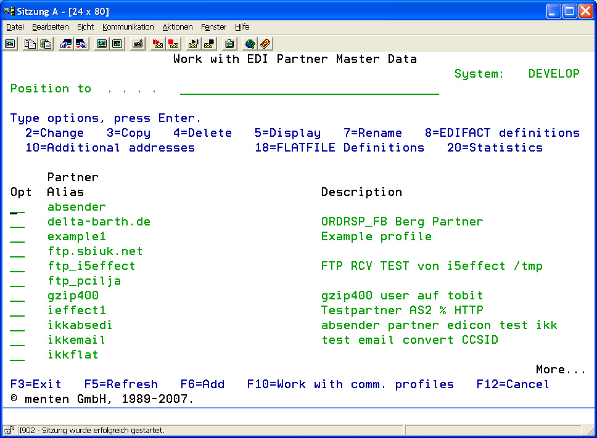Click the Print Screen toolbar icon
The width and height of the screenshot is (597, 438).
(x=10, y=44)
